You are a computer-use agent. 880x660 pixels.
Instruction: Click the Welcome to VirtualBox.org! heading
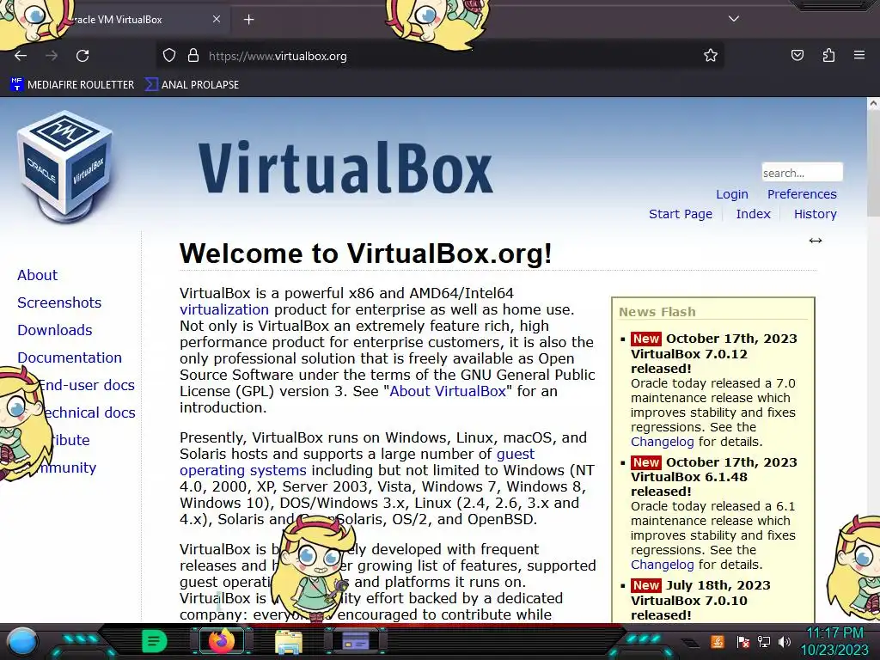click(366, 254)
